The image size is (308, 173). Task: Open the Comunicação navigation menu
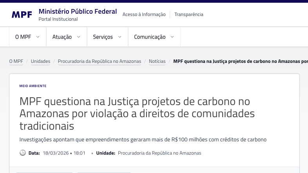[x=154, y=37]
